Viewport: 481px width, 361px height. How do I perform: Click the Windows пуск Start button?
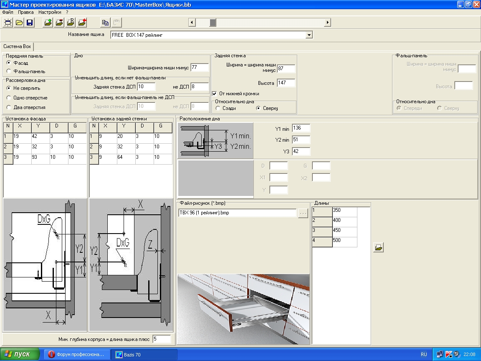(20, 354)
